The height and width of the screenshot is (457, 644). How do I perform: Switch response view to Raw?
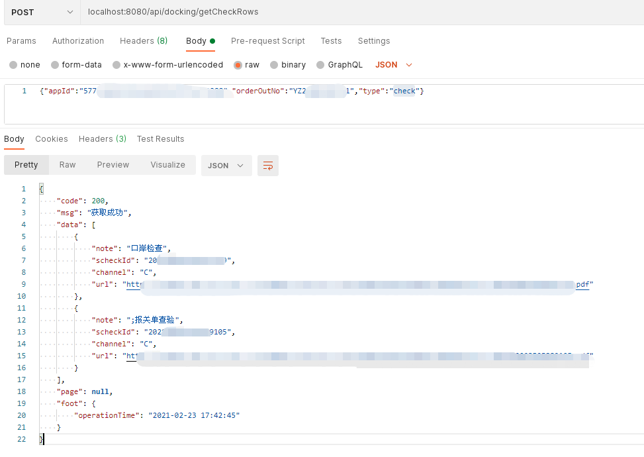click(x=68, y=165)
